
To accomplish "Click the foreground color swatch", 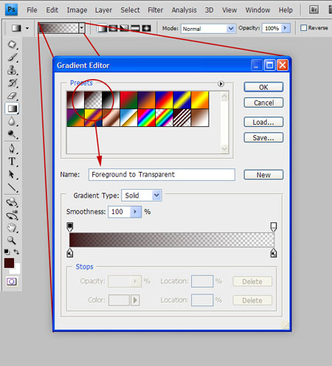I will (x=9, y=263).
